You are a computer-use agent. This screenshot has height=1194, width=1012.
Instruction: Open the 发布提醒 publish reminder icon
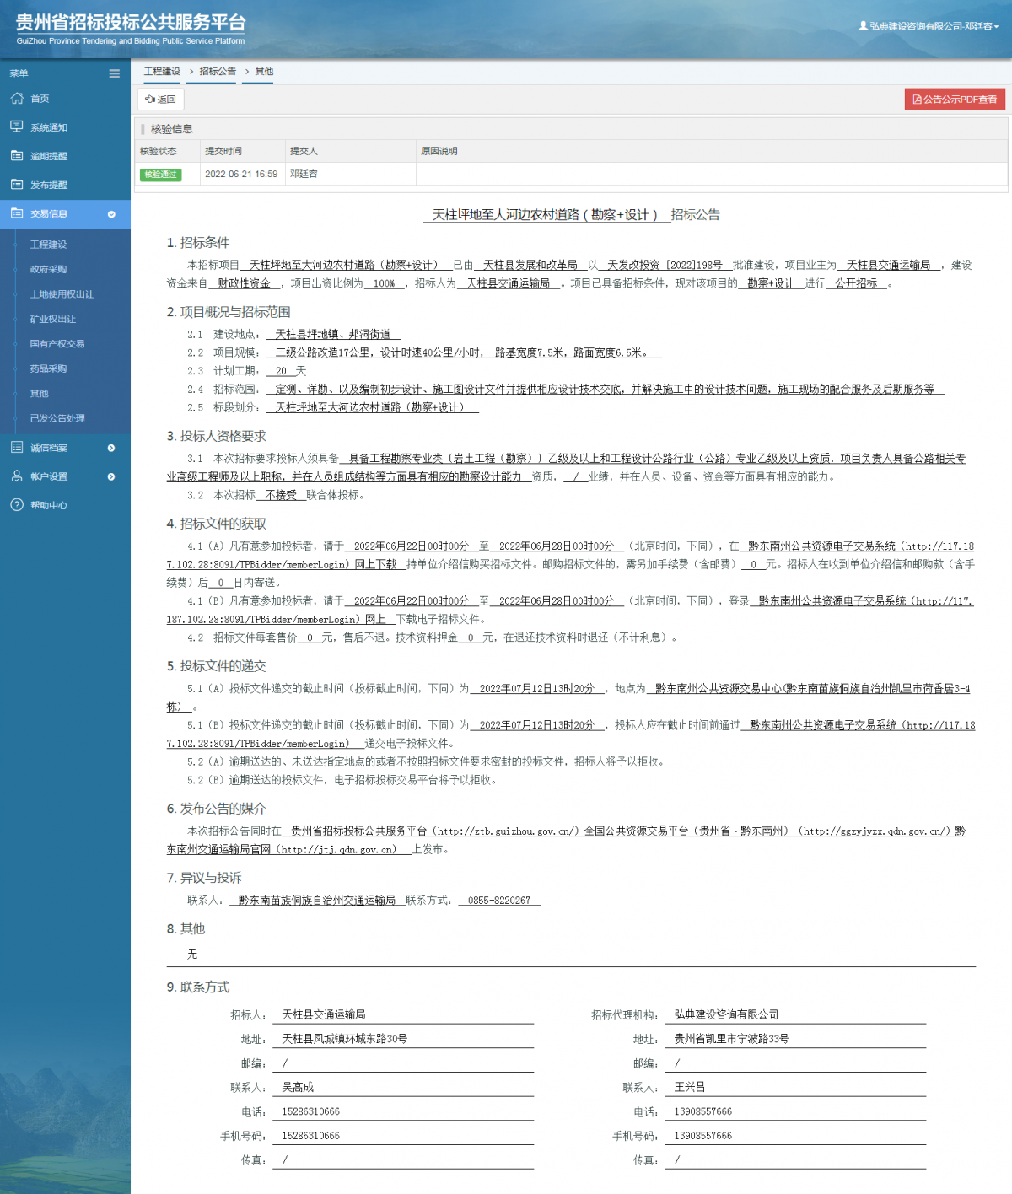tap(19, 184)
